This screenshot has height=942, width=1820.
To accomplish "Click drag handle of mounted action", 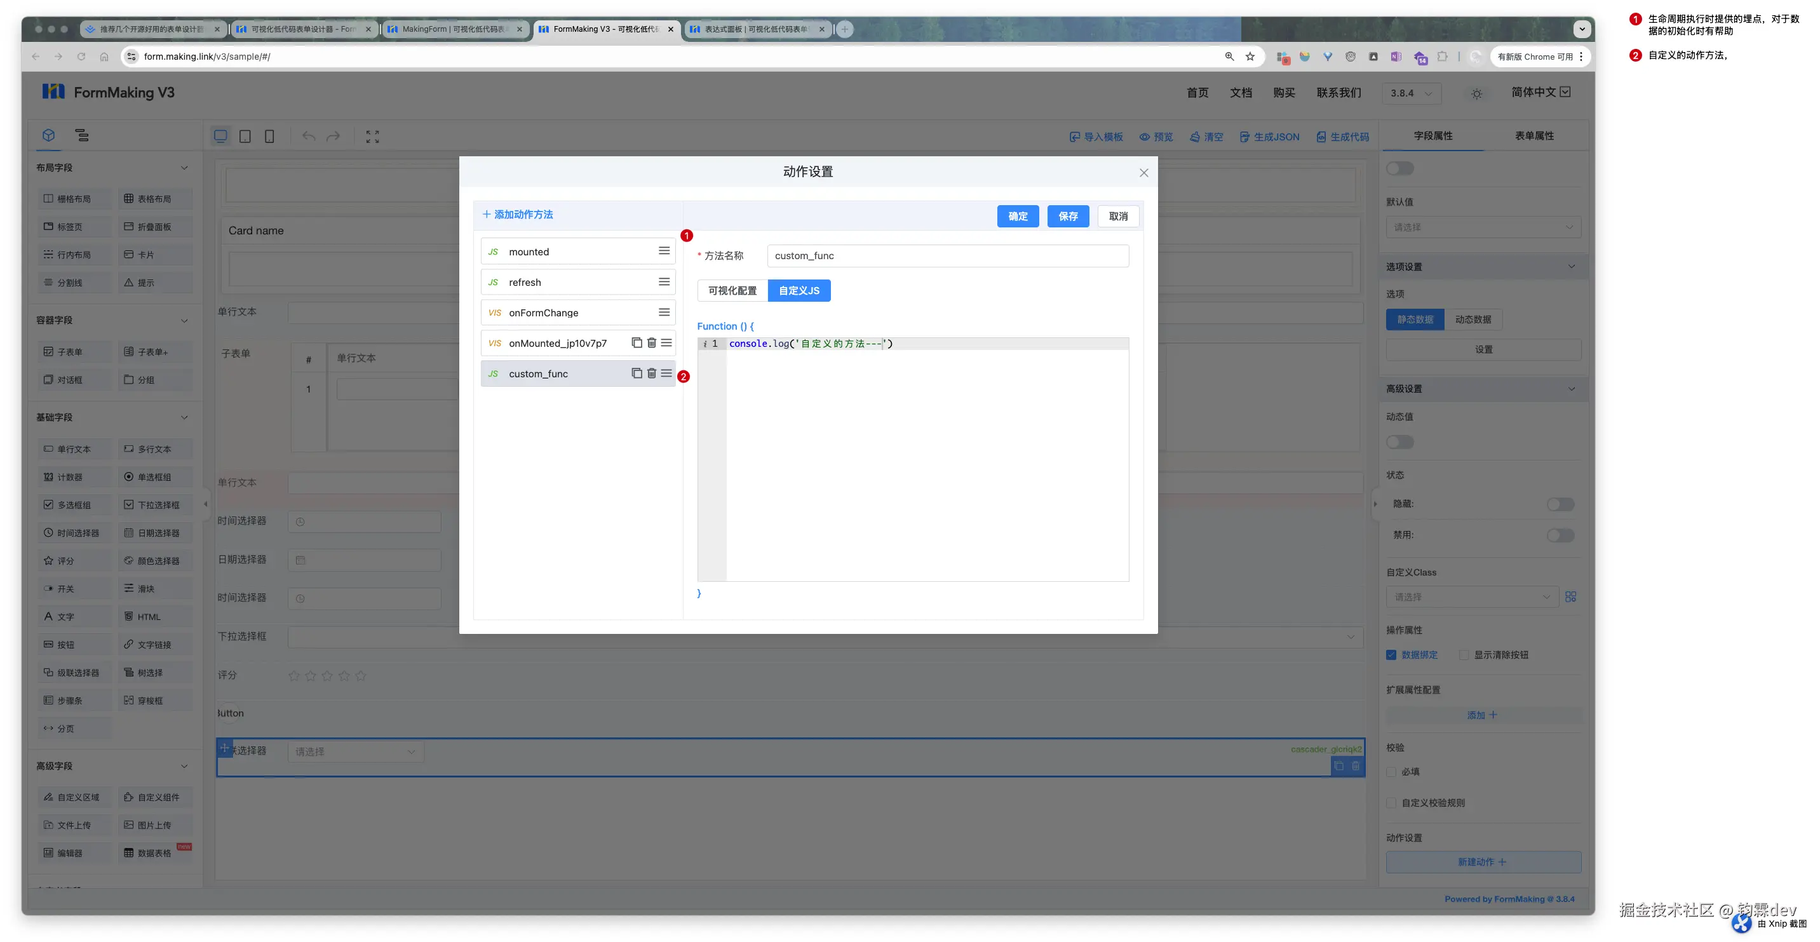I will coord(663,251).
